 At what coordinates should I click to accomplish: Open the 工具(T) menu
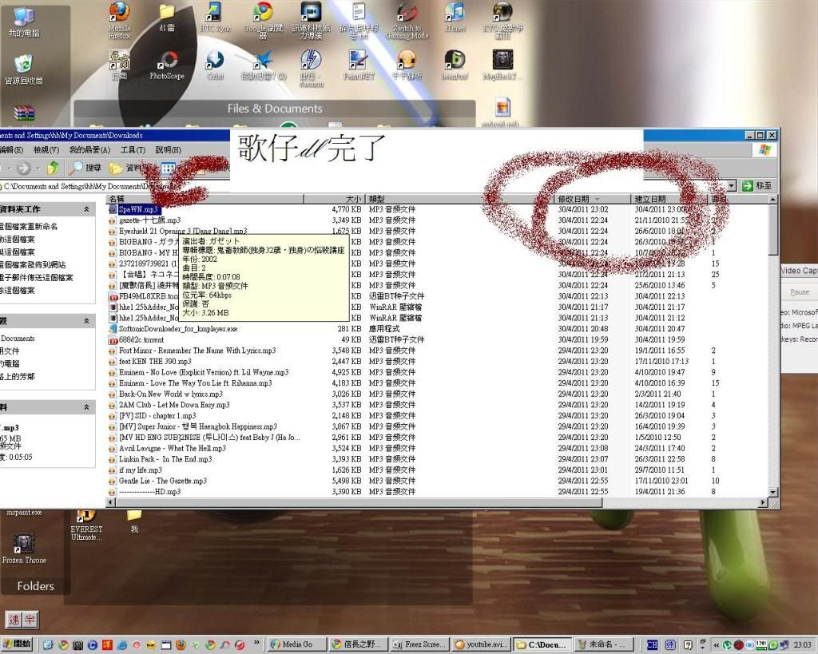[x=133, y=150]
